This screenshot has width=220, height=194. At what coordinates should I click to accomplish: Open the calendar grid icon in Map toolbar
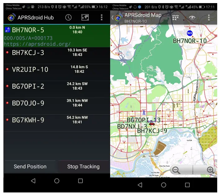[x=176, y=18]
